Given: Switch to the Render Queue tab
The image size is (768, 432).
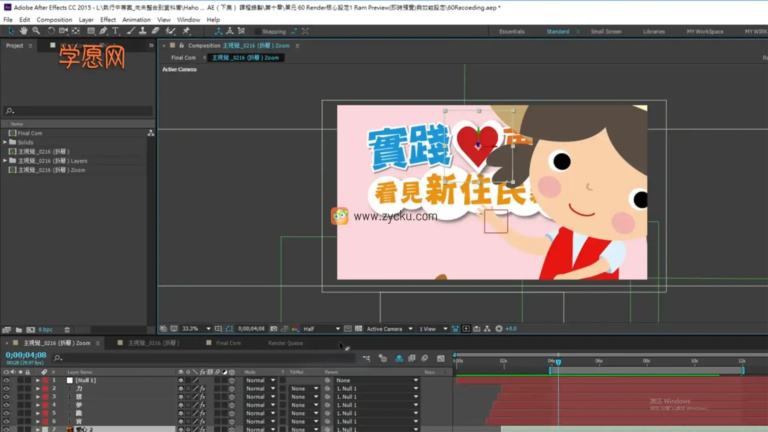Looking at the screenshot, I should pyautogui.click(x=285, y=343).
